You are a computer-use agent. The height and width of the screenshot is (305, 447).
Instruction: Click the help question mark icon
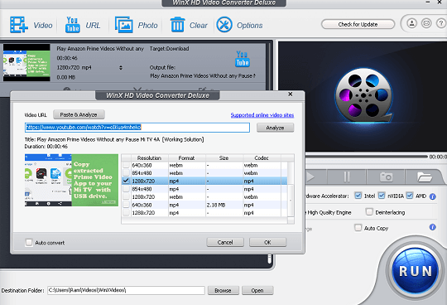click(441, 23)
